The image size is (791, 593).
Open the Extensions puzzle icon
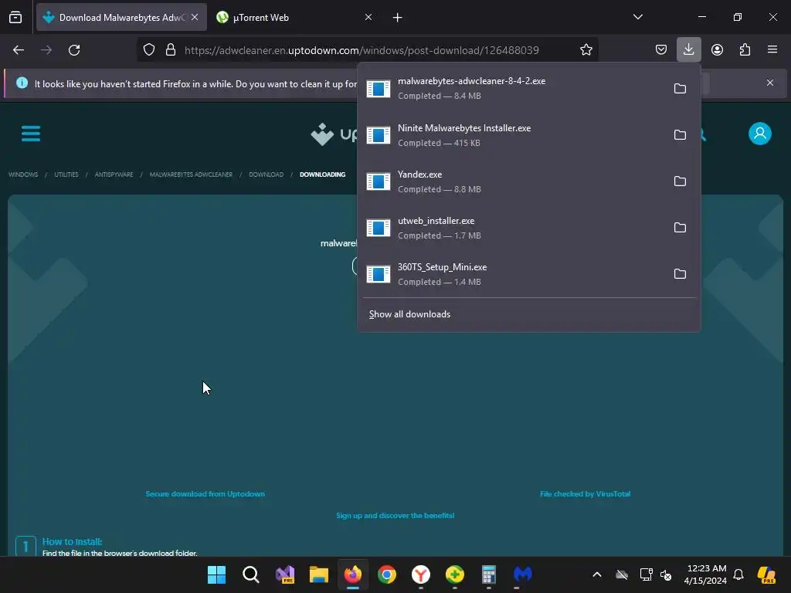(x=745, y=50)
